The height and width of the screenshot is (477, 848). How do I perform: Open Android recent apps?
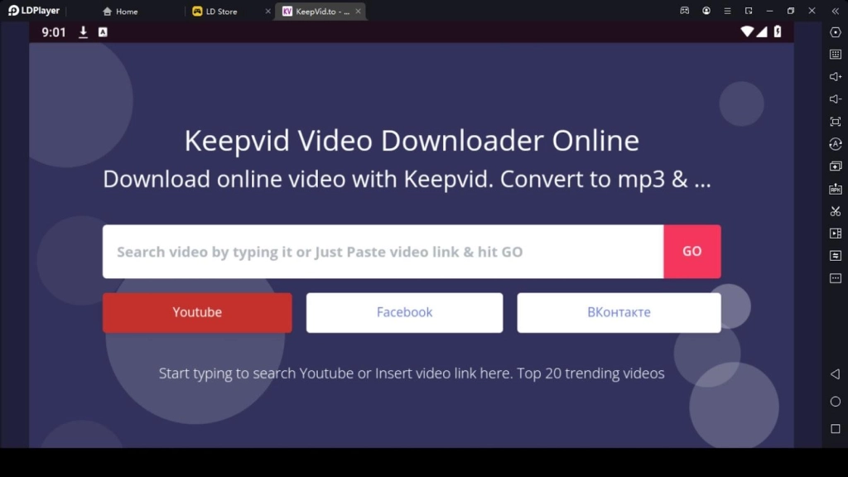(x=836, y=429)
